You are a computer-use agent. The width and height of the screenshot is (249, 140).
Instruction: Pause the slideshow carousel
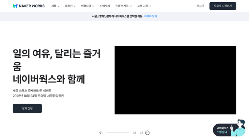tap(147, 133)
